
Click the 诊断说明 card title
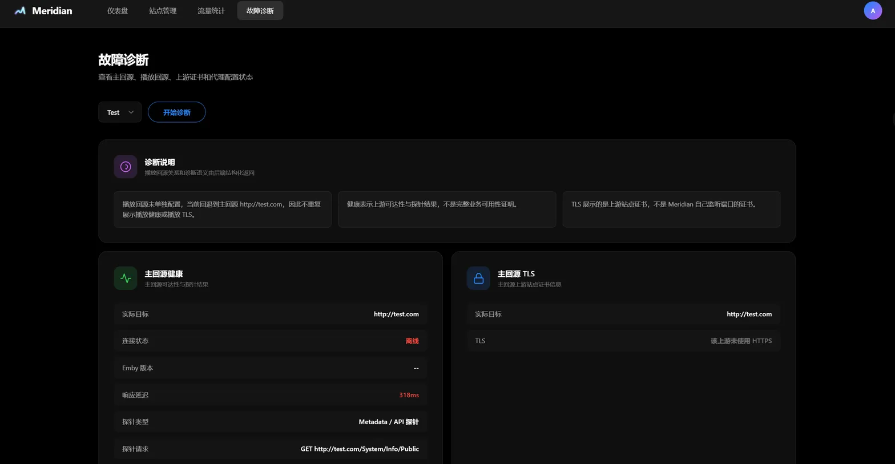point(160,162)
